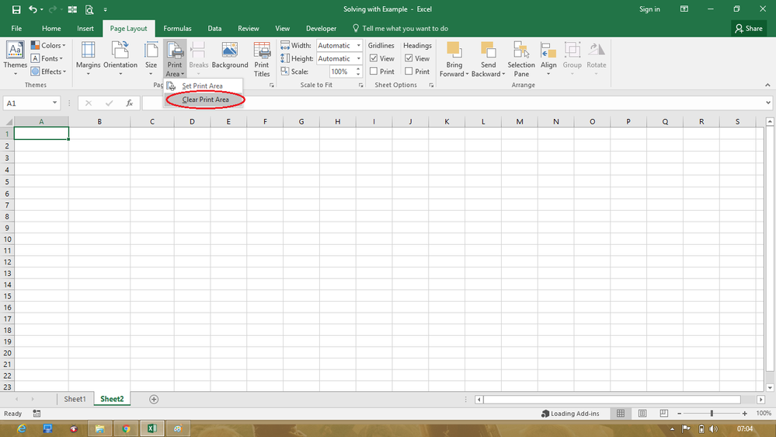This screenshot has width=776, height=437.
Task: Click the Scale spinner up arrow
Action: [358, 69]
